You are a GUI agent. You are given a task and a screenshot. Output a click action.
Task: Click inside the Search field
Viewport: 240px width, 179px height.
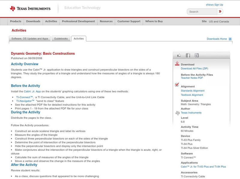[202, 12]
